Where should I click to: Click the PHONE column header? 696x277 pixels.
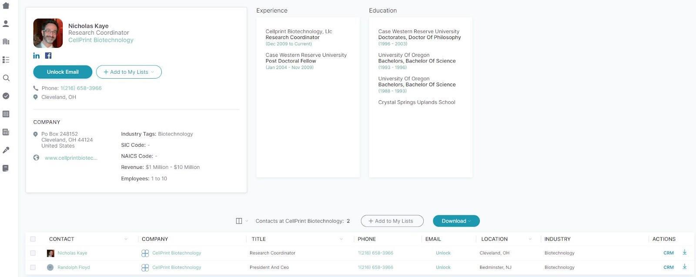367,239
